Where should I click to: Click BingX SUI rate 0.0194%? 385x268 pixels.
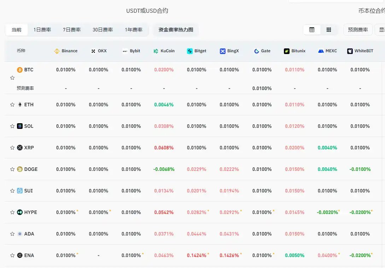tap(229, 191)
